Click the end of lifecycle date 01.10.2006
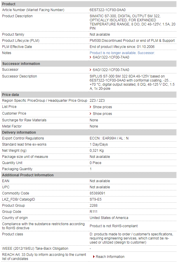 [x=146, y=46]
